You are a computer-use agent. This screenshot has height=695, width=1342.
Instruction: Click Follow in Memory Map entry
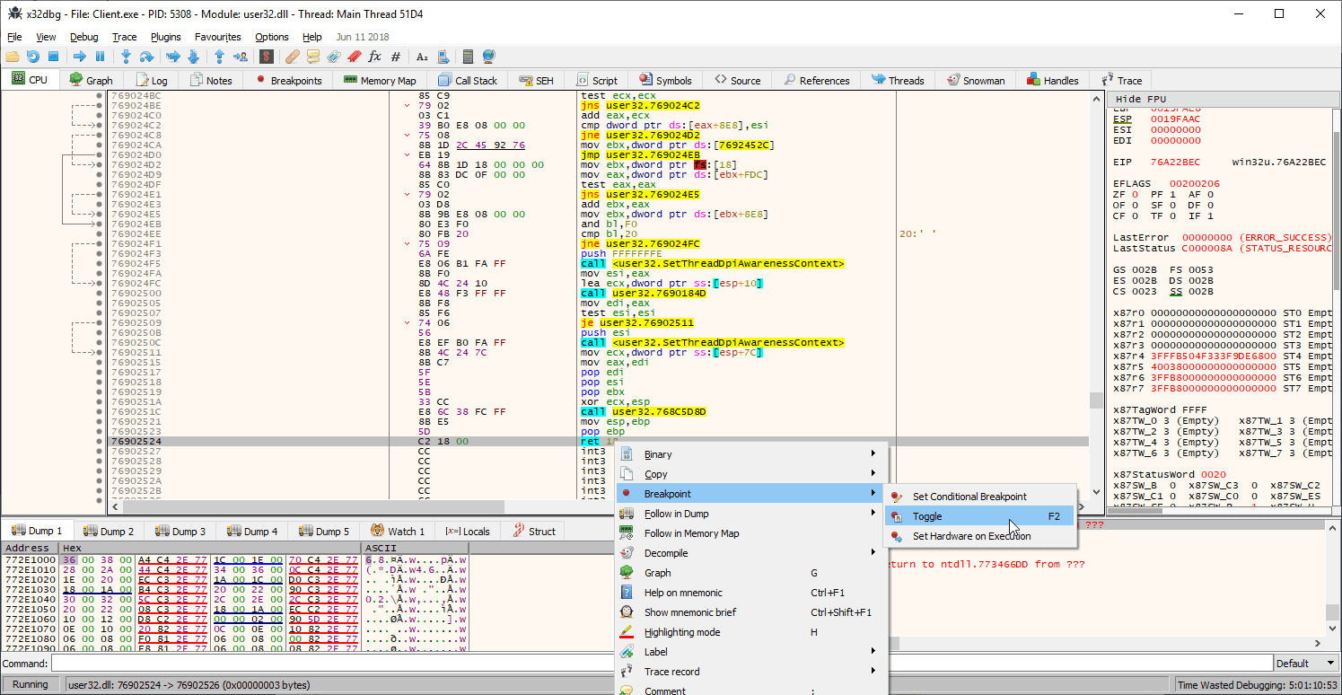750,533
